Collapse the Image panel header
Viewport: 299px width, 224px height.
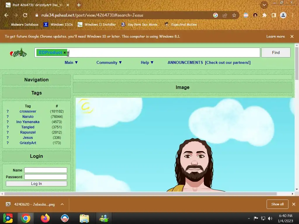point(182,87)
